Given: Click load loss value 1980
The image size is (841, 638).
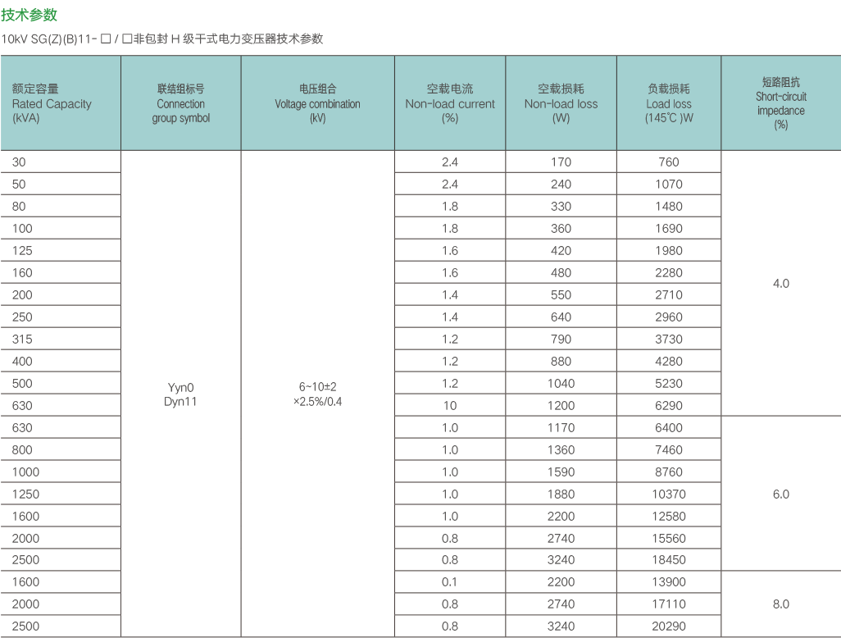Looking at the screenshot, I should 669,251.
